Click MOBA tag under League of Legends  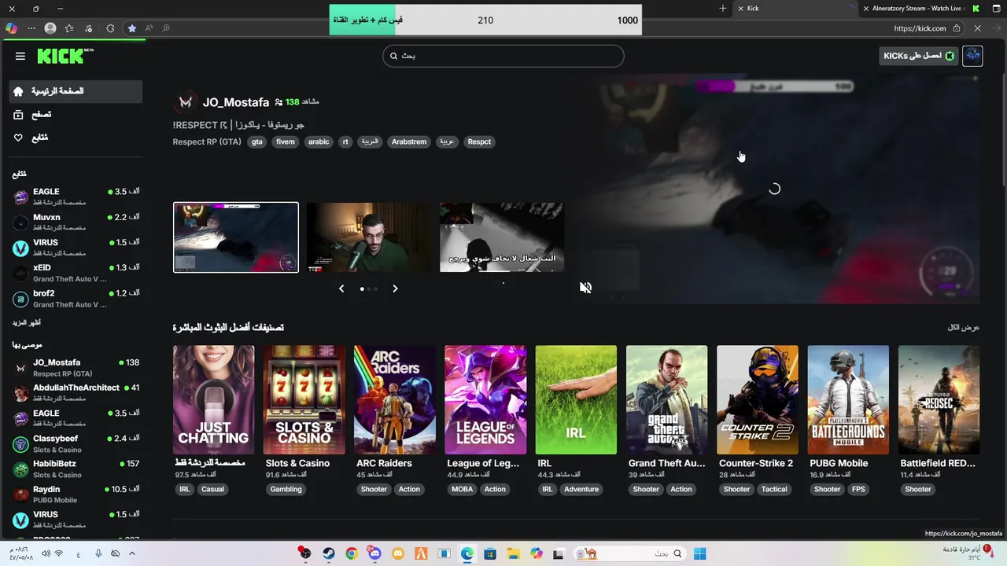click(462, 489)
